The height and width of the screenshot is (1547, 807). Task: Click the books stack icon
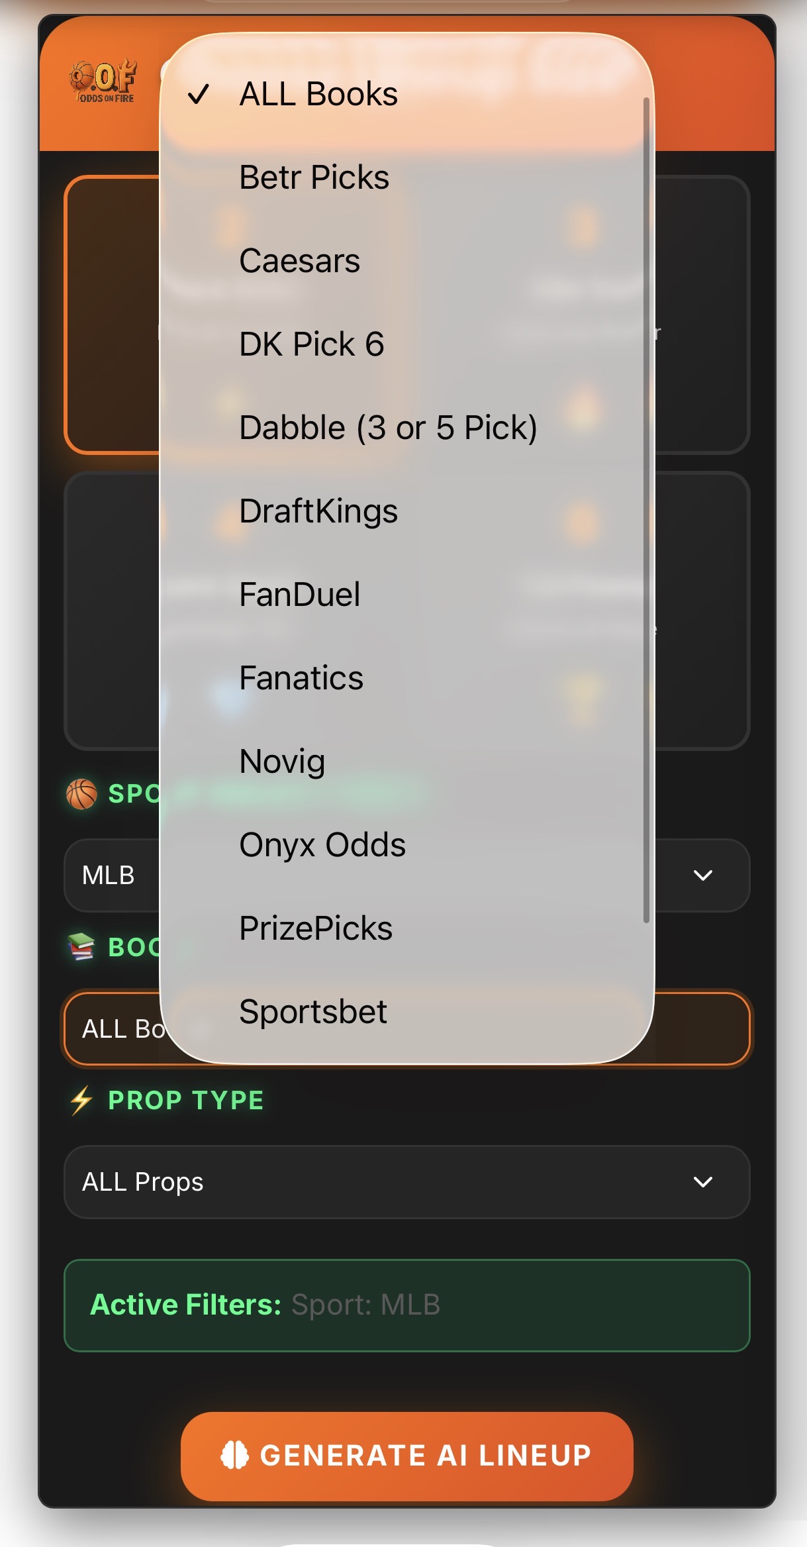pyautogui.click(x=81, y=946)
